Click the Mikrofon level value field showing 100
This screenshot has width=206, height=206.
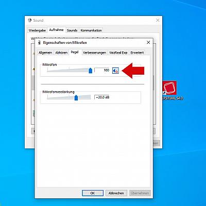click(102, 70)
